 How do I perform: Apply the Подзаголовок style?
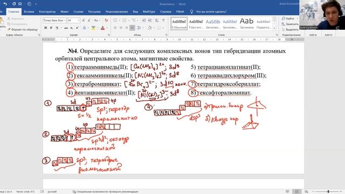pyautogui.click(x=264, y=24)
